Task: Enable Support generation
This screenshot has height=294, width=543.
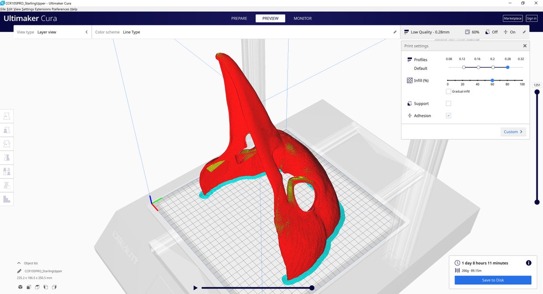Action: 448,103
